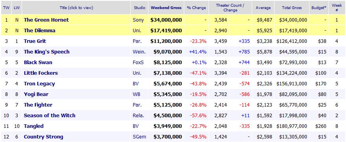The image size is (346, 142).
Task: Sort by Total Gross column
Action: [292, 7]
